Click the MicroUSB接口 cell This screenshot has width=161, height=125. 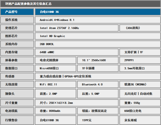[x=55, y=68]
